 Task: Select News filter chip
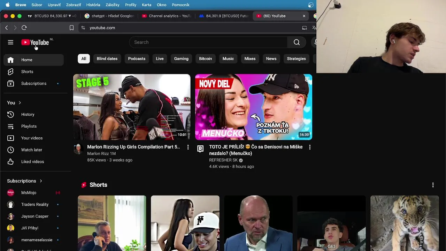271,59
